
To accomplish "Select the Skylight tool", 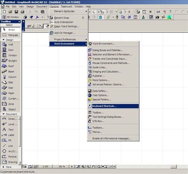I will pos(10,61).
